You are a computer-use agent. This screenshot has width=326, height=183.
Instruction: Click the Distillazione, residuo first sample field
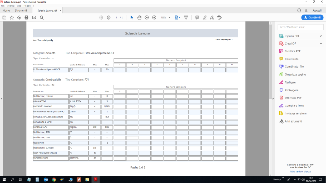click(x=120, y=96)
